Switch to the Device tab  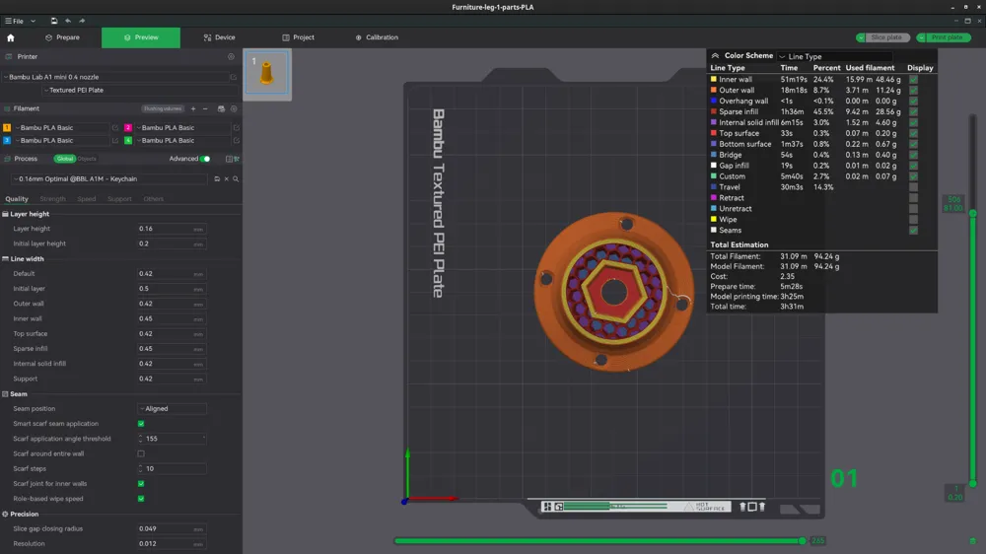click(220, 37)
